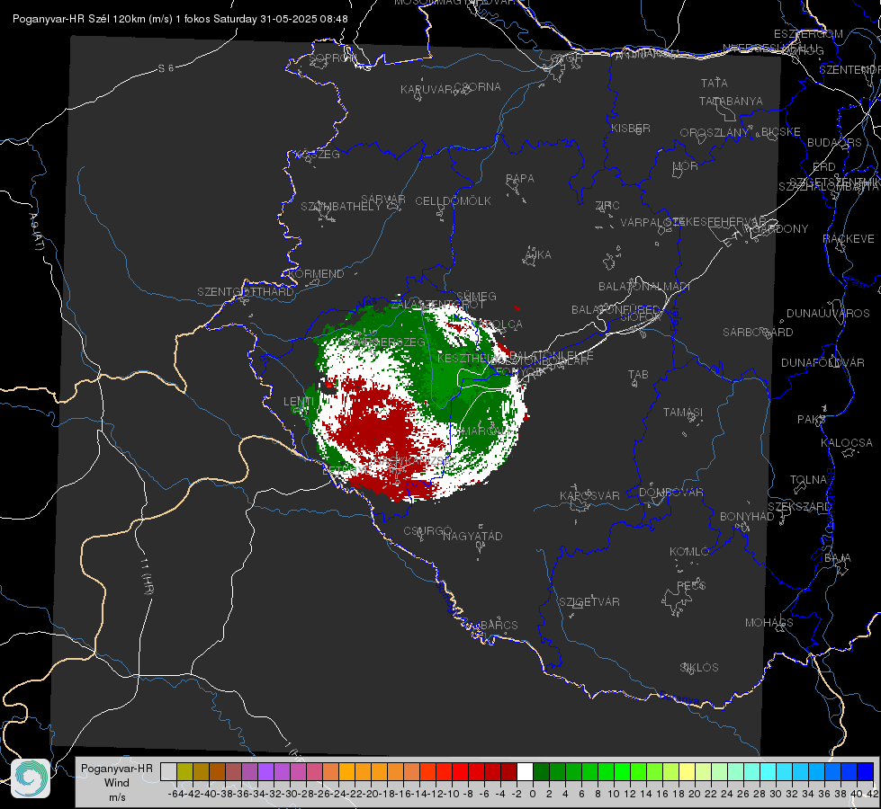Click the LENTI town label

pyautogui.click(x=299, y=402)
